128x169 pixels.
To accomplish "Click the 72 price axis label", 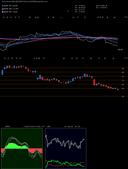I will [123, 81].
